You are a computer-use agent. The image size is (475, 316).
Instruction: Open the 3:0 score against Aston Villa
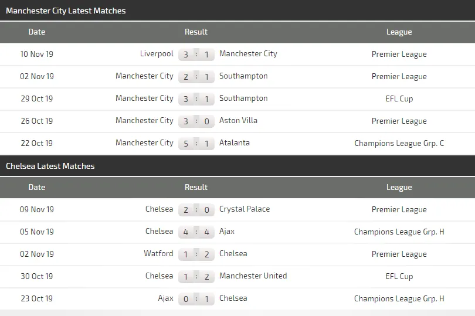tap(196, 121)
